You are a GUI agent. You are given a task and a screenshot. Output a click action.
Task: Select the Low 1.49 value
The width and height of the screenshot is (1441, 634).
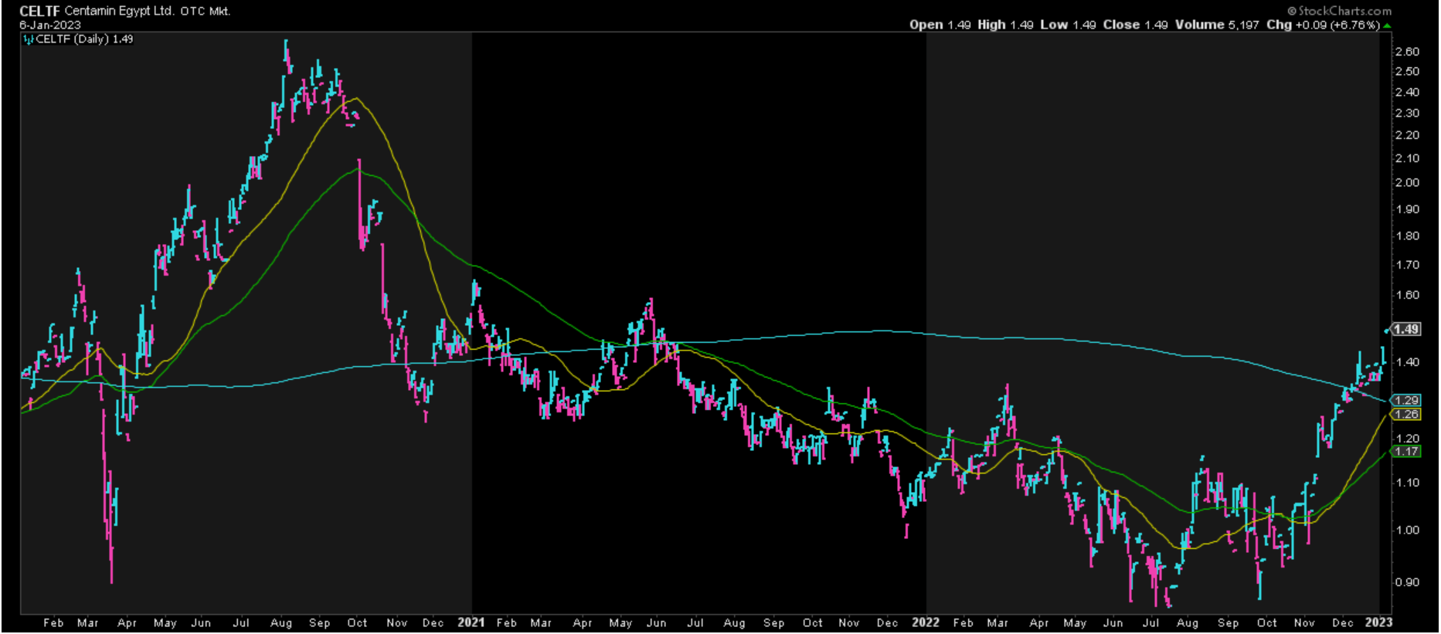[x=1068, y=25]
